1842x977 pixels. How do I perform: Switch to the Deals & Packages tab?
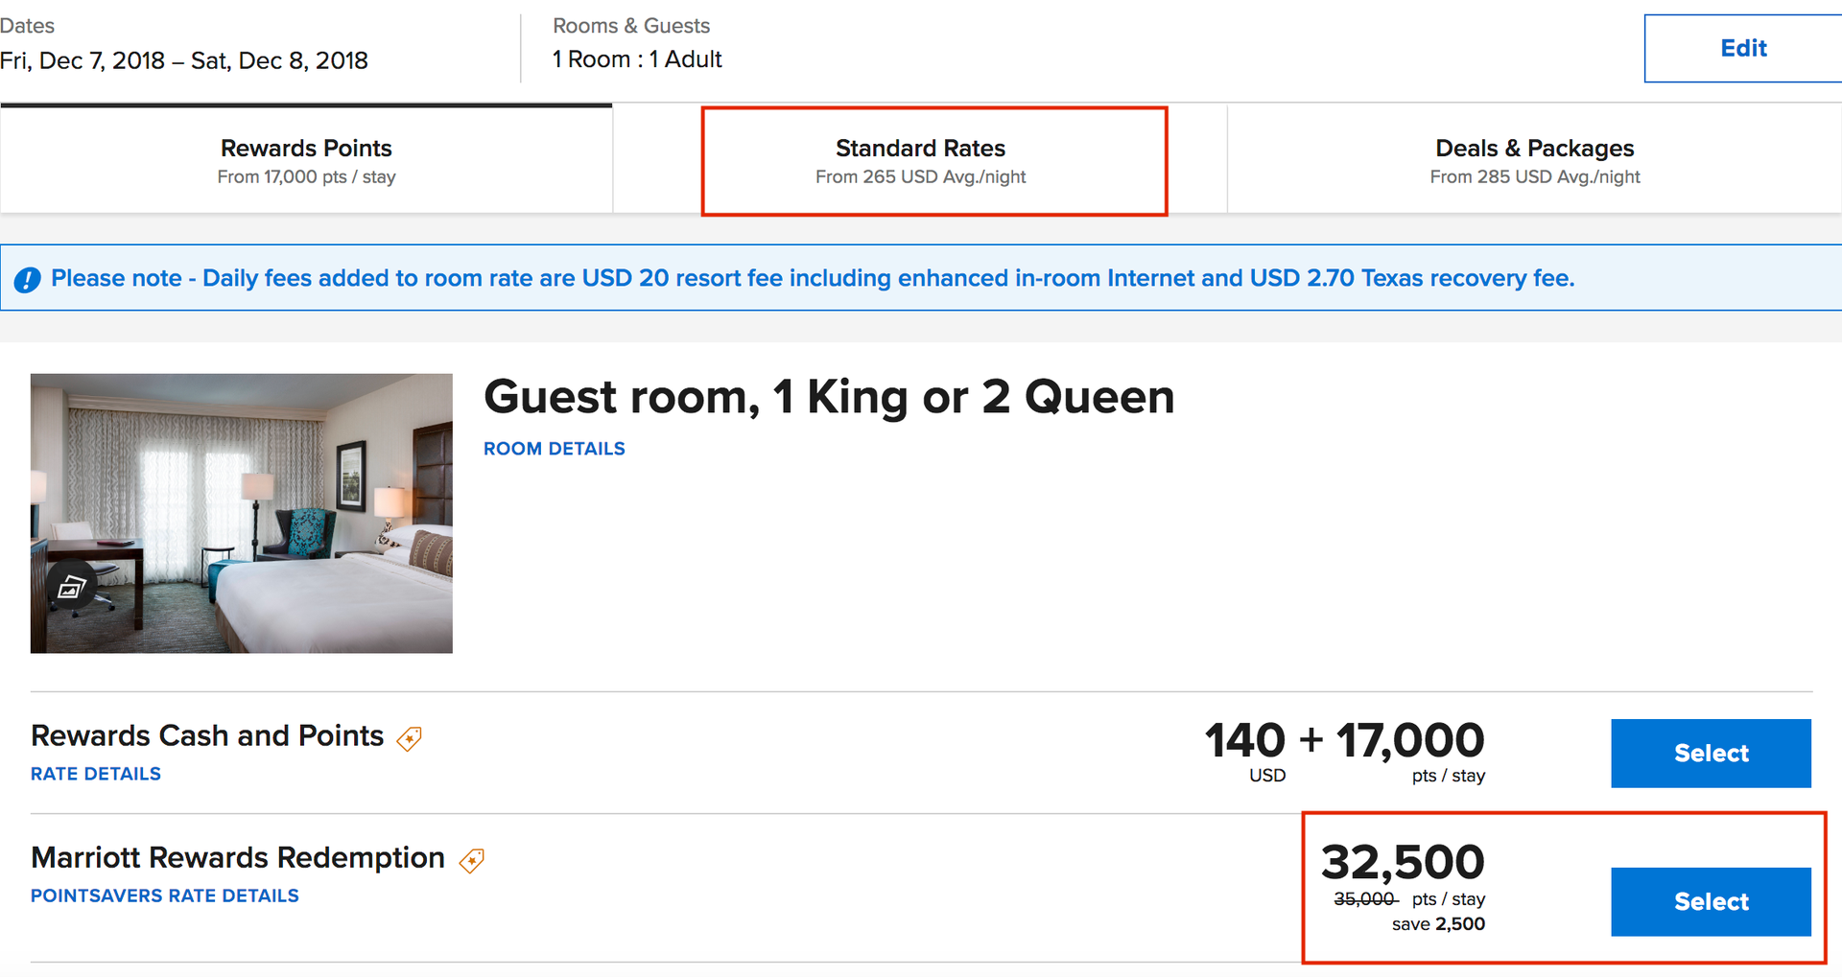(1533, 159)
